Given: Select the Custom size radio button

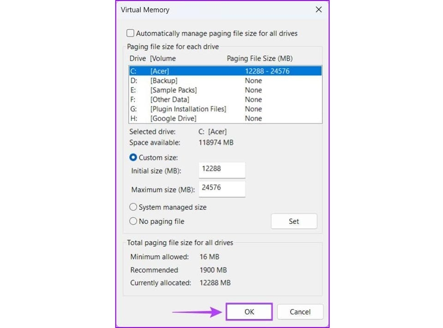Looking at the screenshot, I should [133, 157].
